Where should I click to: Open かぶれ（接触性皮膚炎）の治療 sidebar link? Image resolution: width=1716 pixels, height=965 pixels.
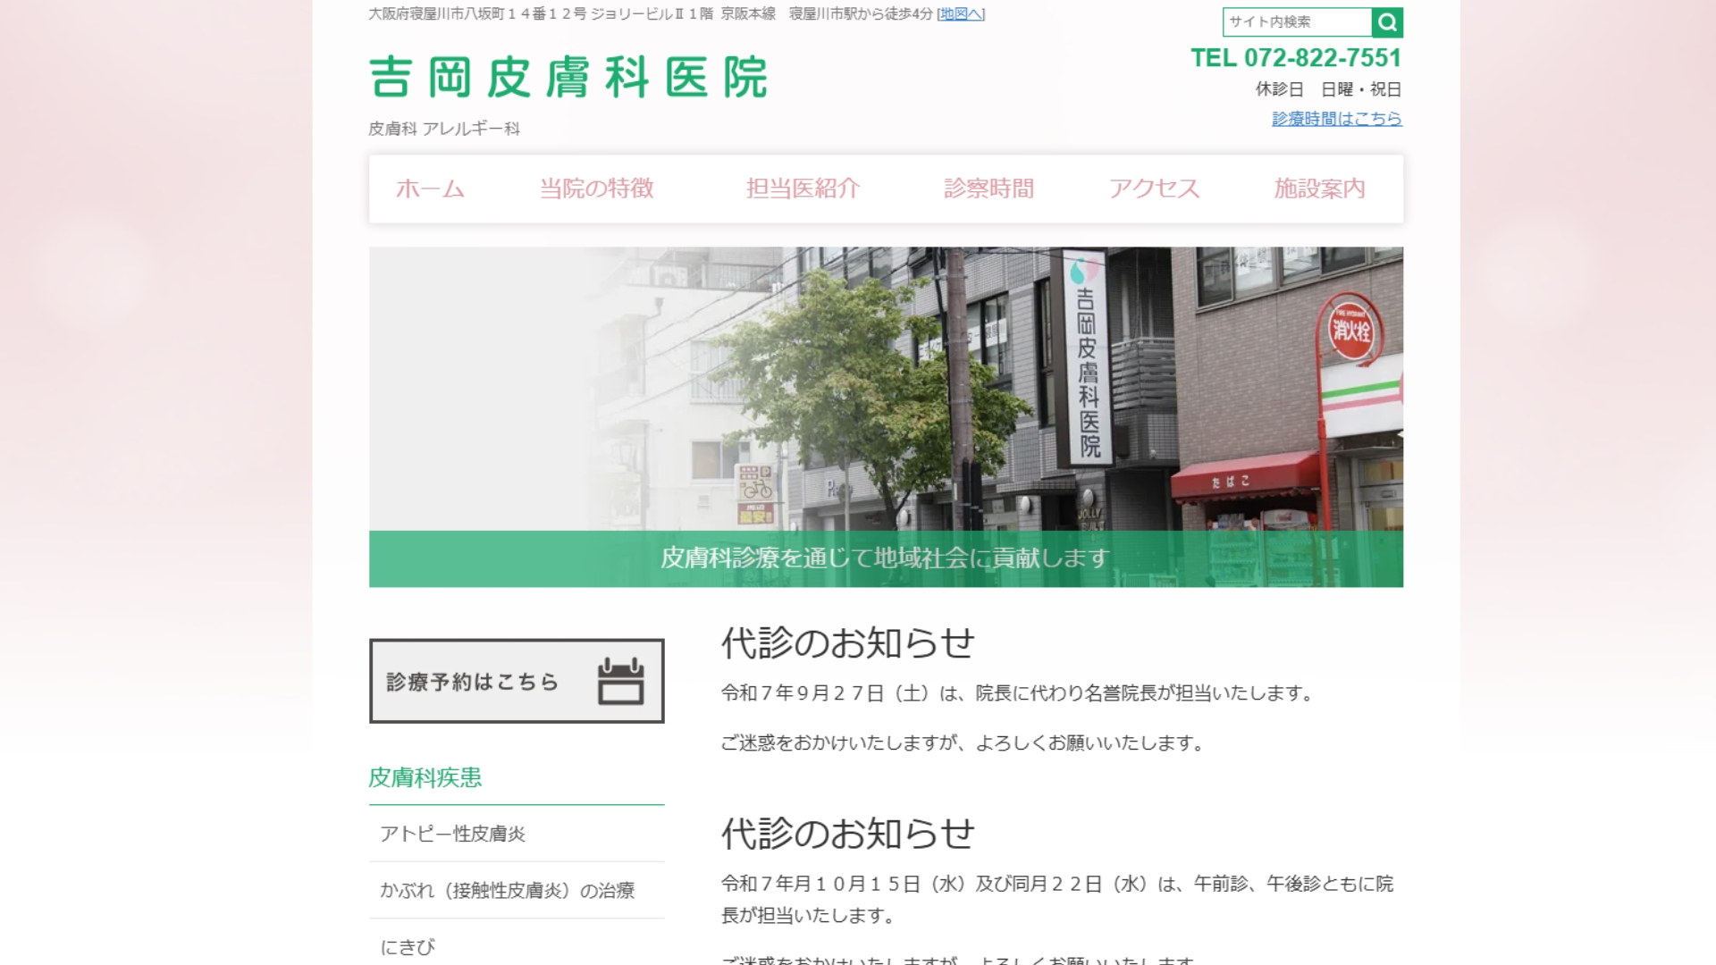(x=507, y=890)
